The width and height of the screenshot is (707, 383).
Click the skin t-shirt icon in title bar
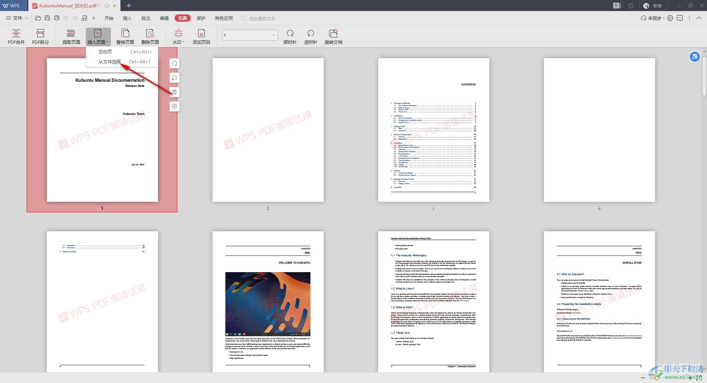click(631, 6)
